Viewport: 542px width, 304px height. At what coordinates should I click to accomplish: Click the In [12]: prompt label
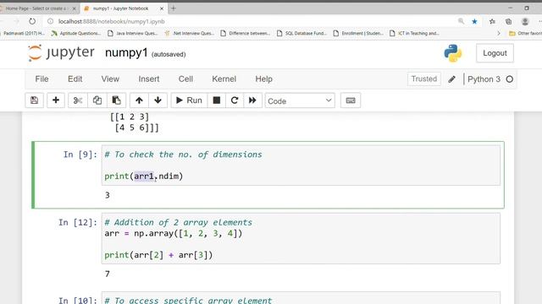78,222
